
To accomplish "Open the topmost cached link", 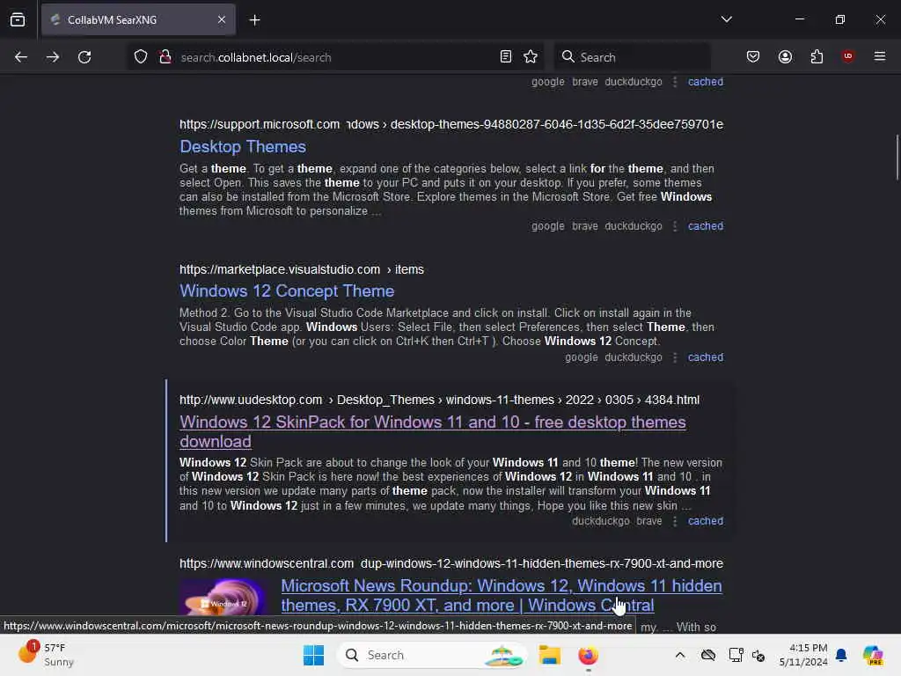I will 705,82.
